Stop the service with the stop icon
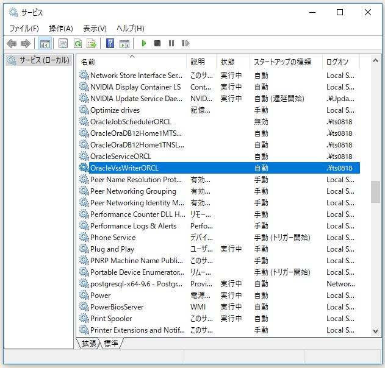 (x=157, y=44)
